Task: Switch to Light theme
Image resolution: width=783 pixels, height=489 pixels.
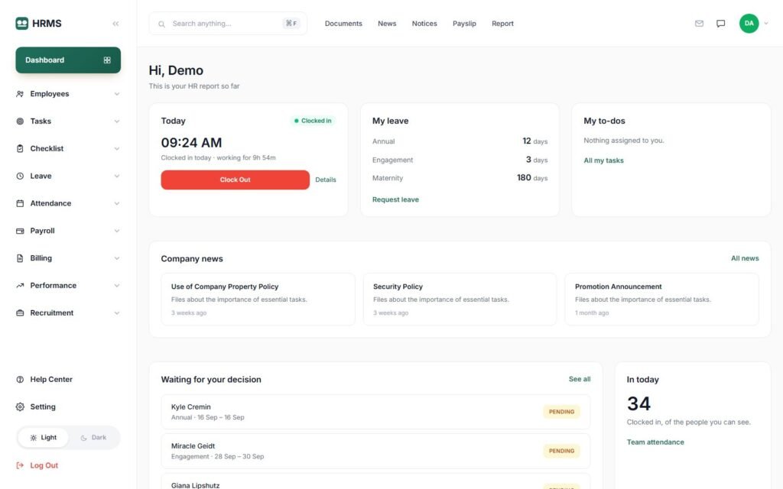Action: pyautogui.click(x=43, y=438)
